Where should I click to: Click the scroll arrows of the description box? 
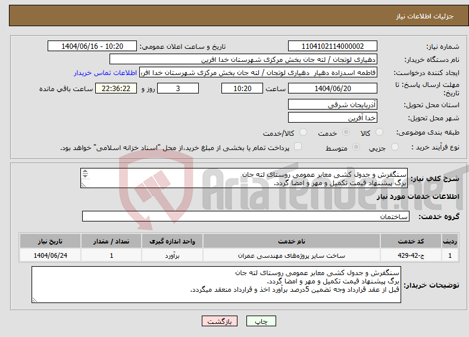tap(85, 174)
